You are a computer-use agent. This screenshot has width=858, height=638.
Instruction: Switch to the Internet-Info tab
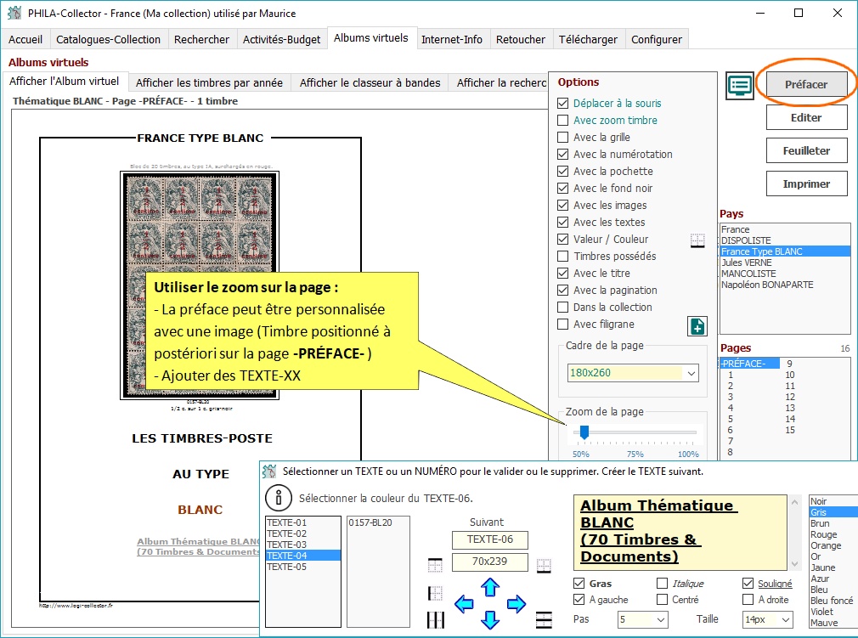pos(452,39)
